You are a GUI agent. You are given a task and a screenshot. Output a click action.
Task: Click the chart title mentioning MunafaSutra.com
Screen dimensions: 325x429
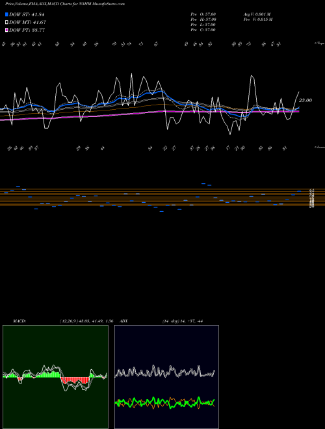65,4
